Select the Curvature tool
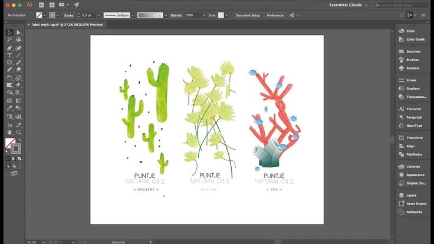This screenshot has width=434, height=244. pyautogui.click(x=18, y=48)
